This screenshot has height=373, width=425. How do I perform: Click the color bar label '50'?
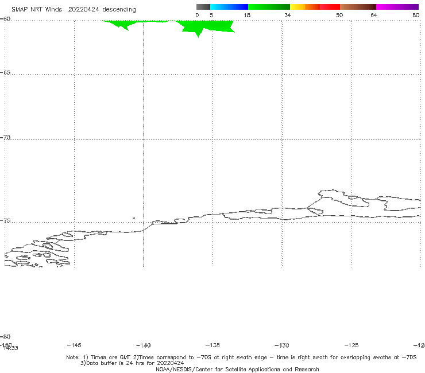click(x=339, y=15)
